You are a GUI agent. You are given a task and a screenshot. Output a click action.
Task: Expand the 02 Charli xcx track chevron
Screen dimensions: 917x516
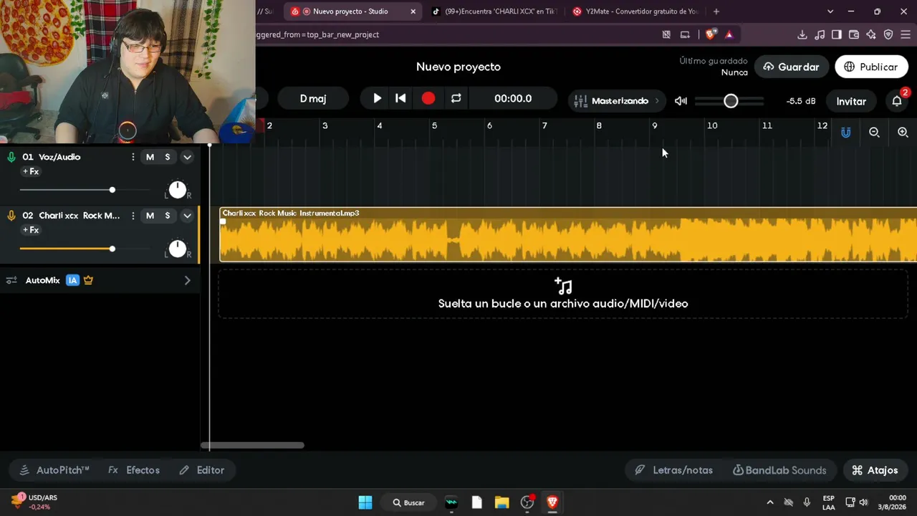coord(187,216)
